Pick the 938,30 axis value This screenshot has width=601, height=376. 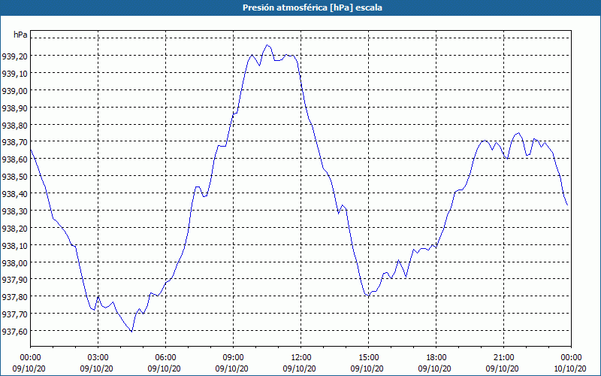14,211
